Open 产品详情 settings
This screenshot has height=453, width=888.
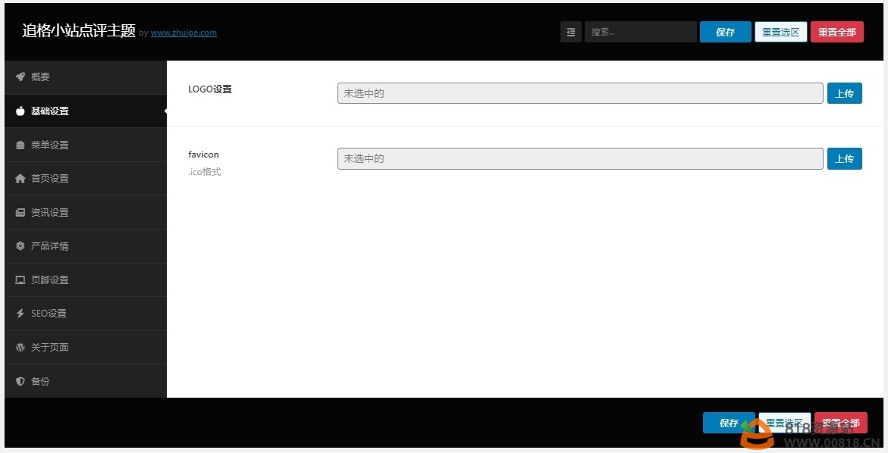coord(86,246)
